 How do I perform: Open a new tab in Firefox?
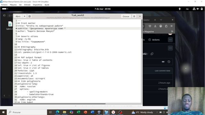(x=155, y=20)
